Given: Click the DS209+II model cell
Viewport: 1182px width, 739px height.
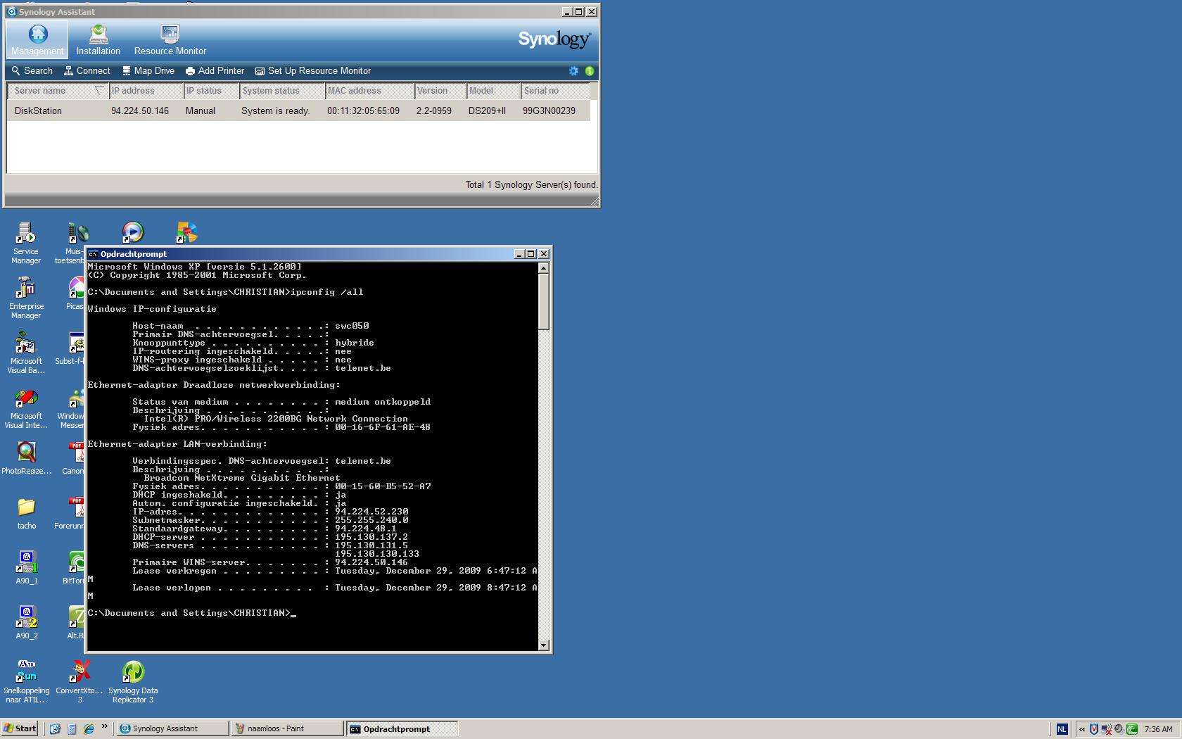Looking at the screenshot, I should point(487,111).
